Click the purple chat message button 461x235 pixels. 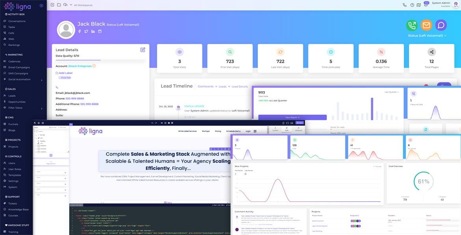click(x=441, y=26)
